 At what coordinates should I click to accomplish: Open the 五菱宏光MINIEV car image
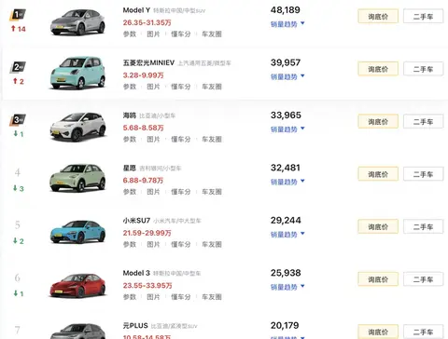coord(77,73)
